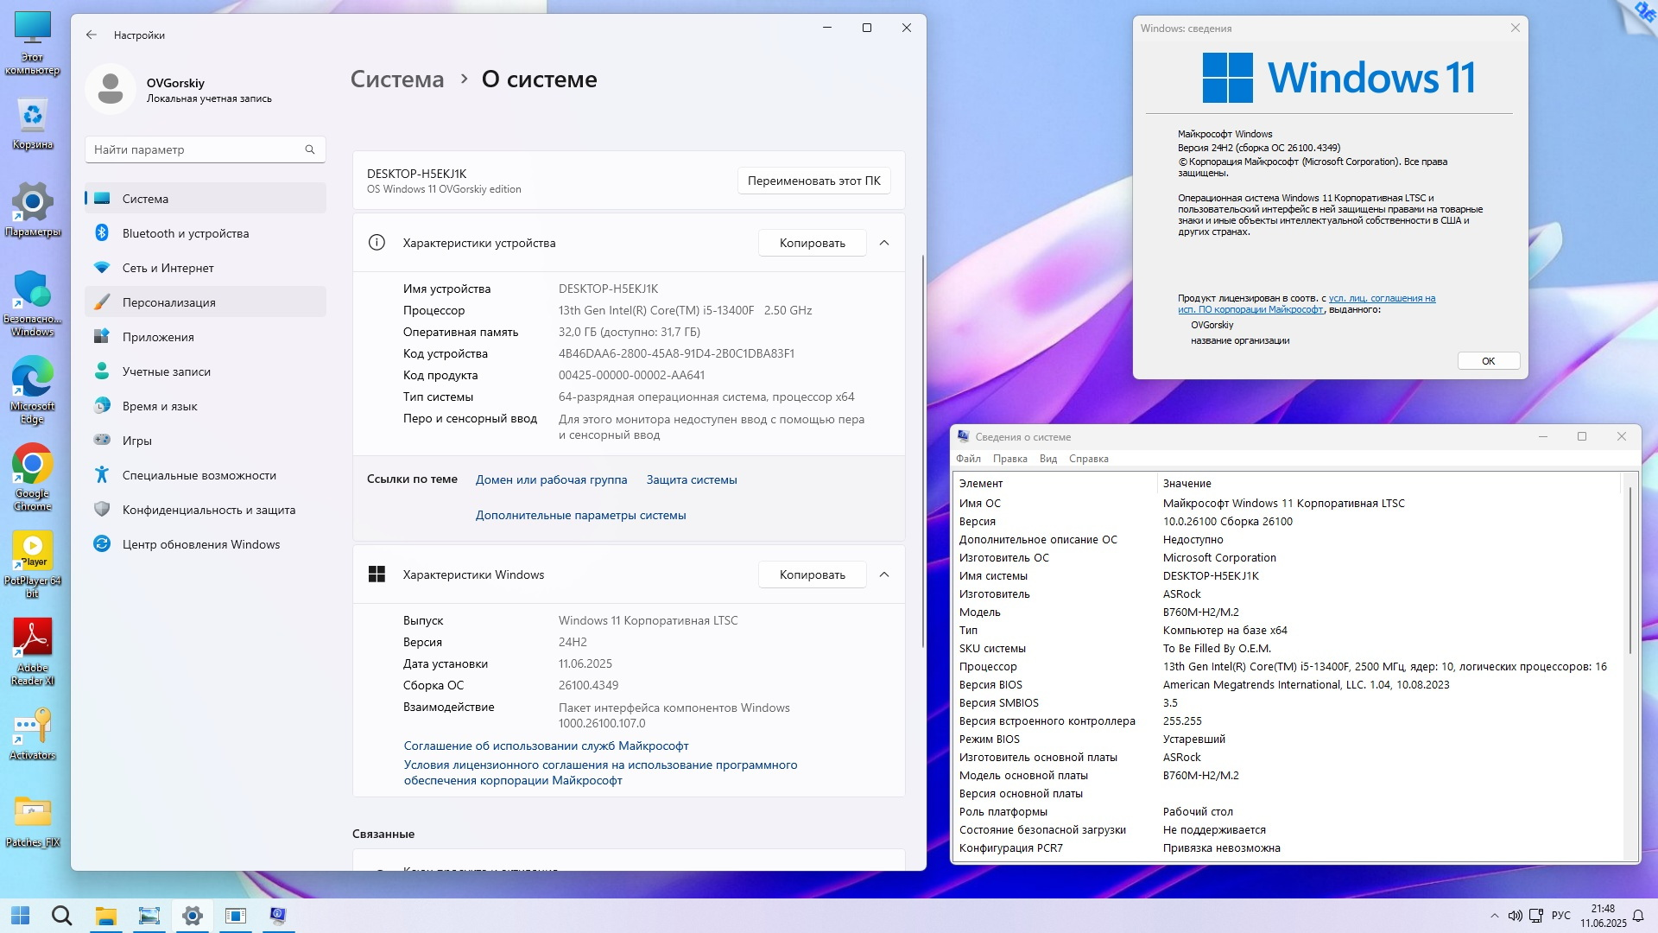Open Google Chrome desktop shortcut

point(33,466)
